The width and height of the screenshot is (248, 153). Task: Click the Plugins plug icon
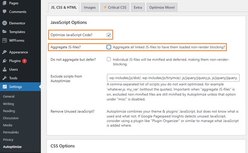click(5, 61)
